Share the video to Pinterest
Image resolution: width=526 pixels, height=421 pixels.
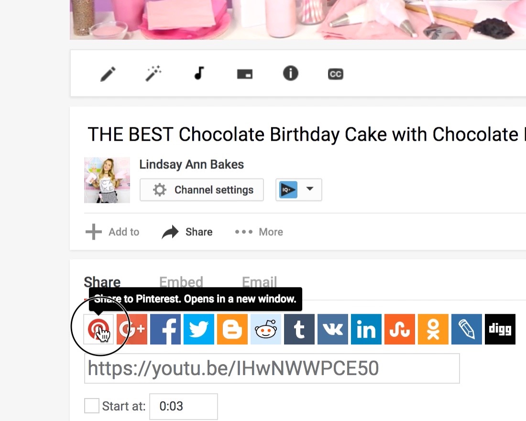point(99,329)
